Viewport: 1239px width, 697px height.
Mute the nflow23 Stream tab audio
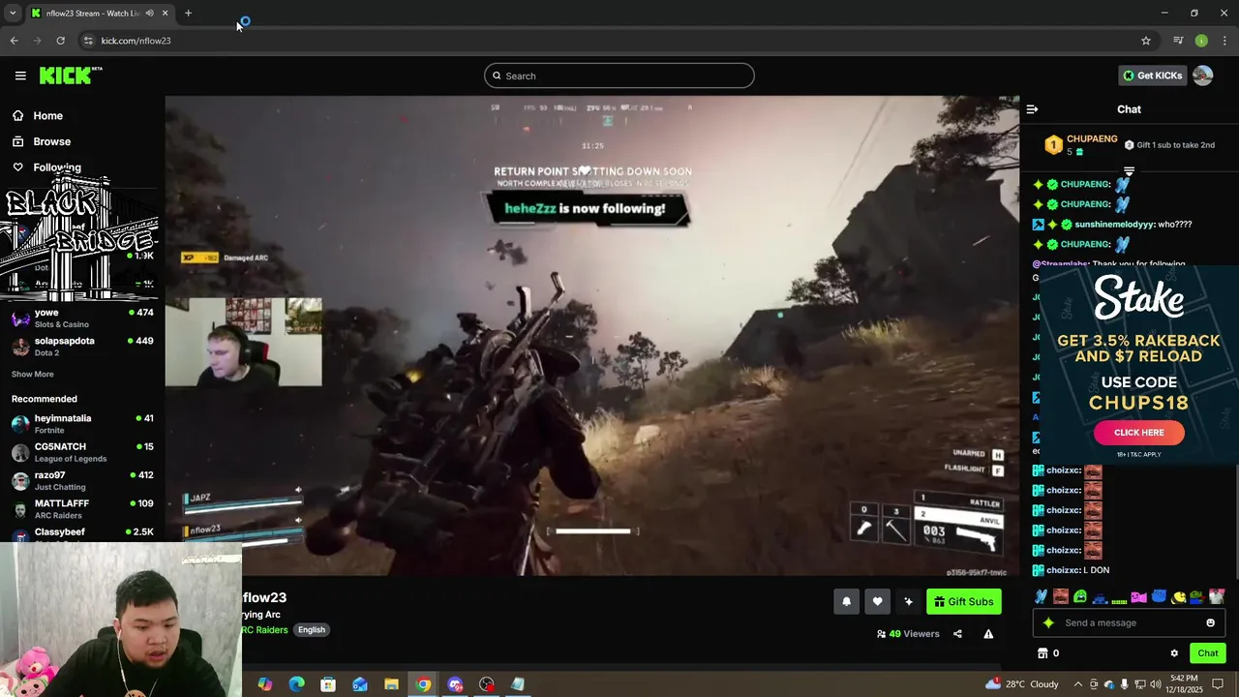coord(149,14)
